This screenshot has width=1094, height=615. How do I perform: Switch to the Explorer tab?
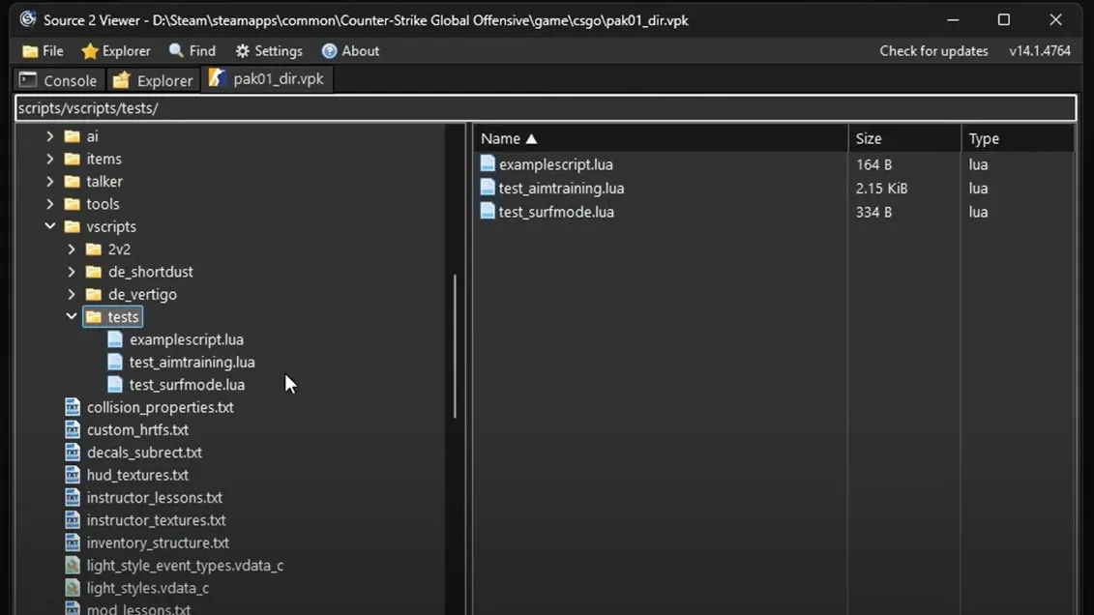pyautogui.click(x=153, y=80)
